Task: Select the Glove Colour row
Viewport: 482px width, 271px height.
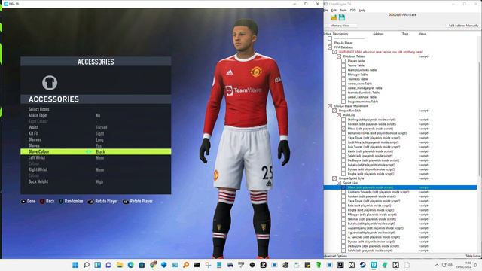Action: point(96,152)
